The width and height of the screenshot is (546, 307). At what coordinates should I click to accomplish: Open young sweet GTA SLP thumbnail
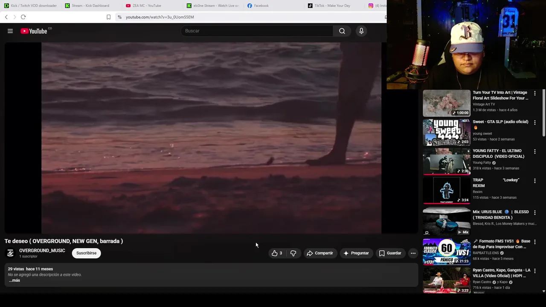coord(446,133)
